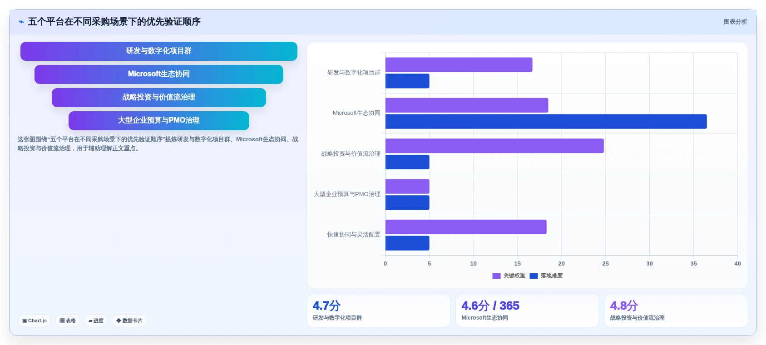Viewport: 766px width, 345px height.
Task: Click the blue 落地难度 bar for 研发与数字化项目群
Action: pyautogui.click(x=407, y=81)
